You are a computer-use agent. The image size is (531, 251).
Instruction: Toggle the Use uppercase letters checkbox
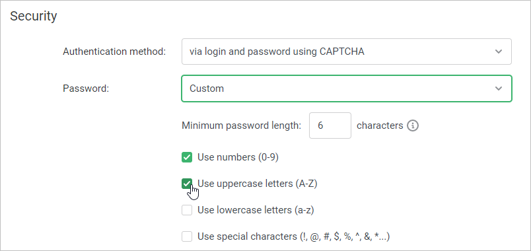click(x=187, y=184)
